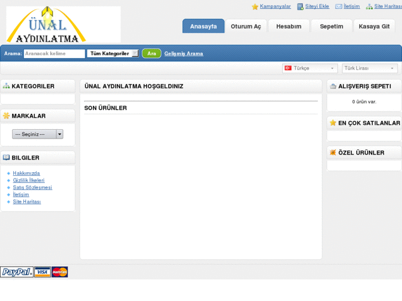Switch to the Anasayfa tab
This screenshot has width=402, height=301.
[203, 26]
